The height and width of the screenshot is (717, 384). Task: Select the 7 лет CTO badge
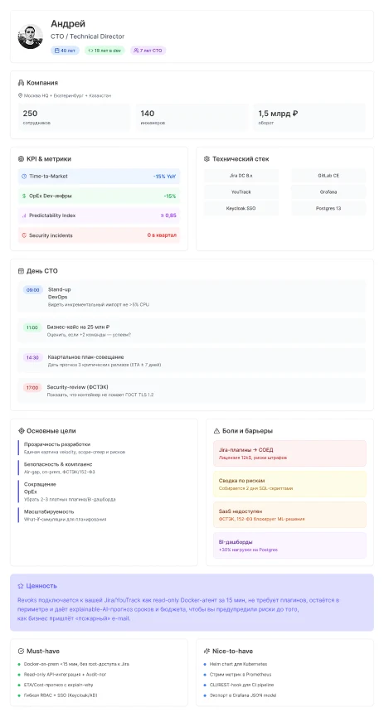point(148,51)
